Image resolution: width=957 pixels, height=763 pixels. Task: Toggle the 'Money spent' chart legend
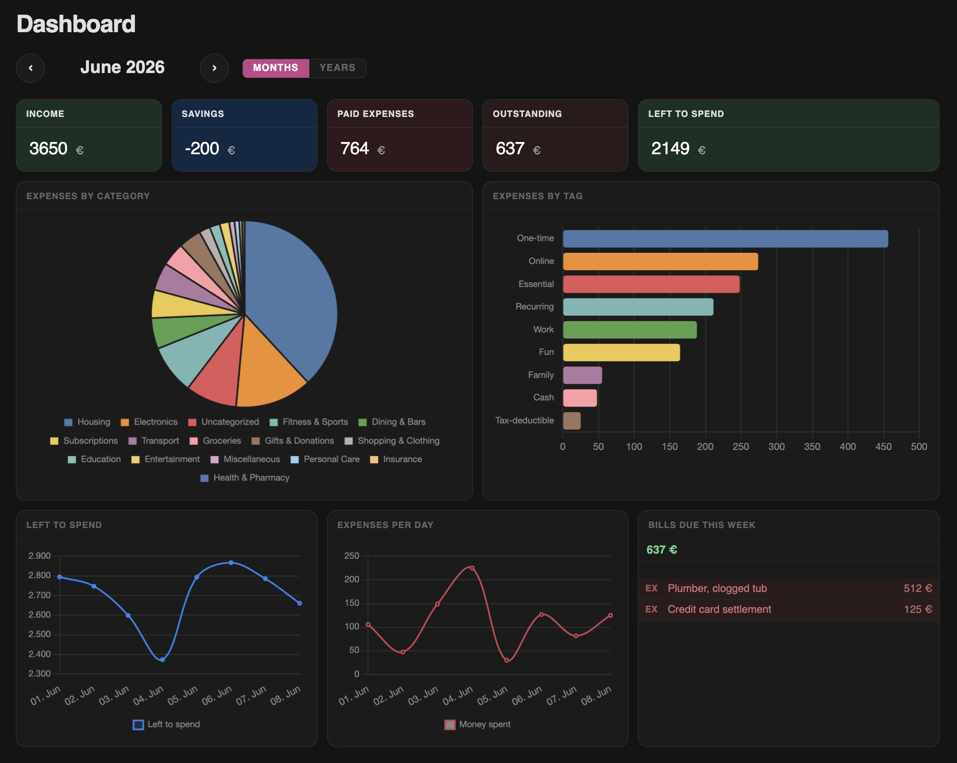[x=477, y=724]
